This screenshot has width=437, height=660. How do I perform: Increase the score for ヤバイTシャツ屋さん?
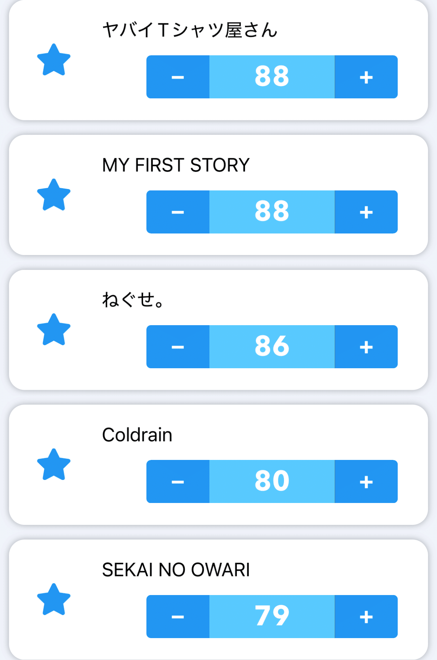click(366, 77)
